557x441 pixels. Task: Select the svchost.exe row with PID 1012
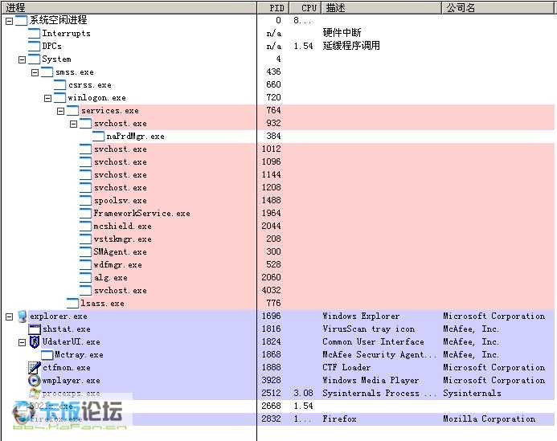coord(278,149)
